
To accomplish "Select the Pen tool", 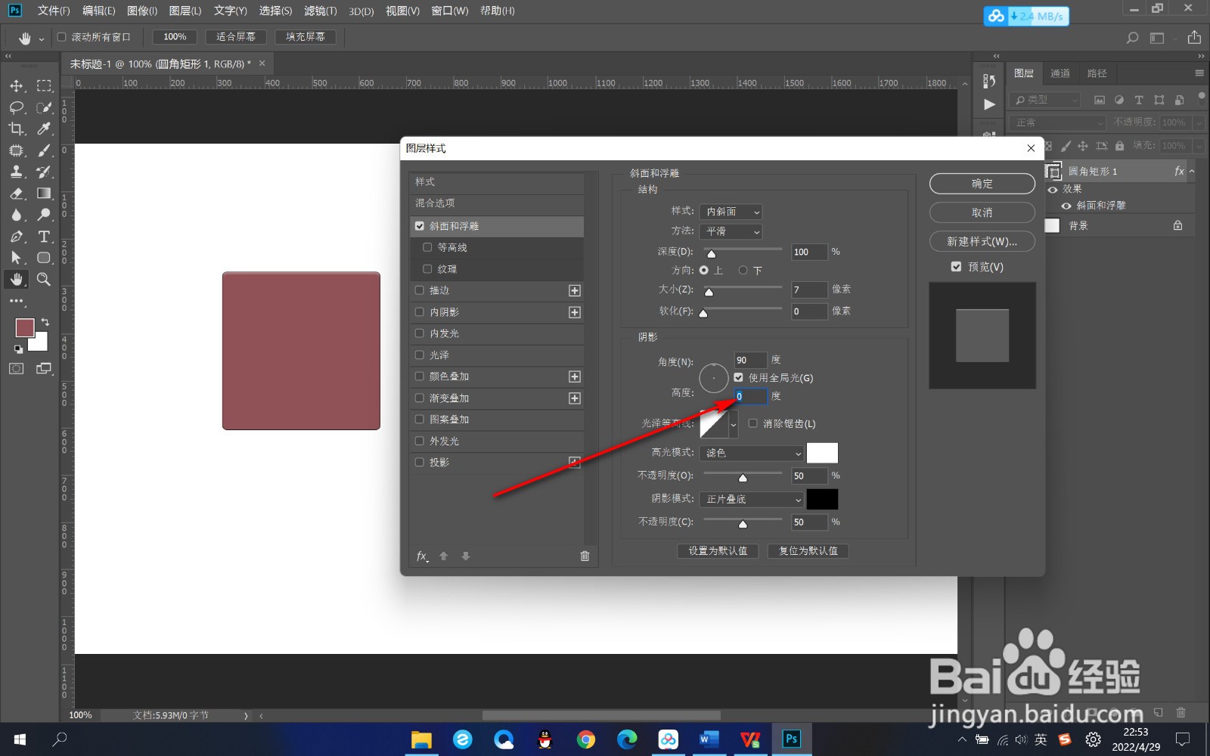I will [x=17, y=237].
